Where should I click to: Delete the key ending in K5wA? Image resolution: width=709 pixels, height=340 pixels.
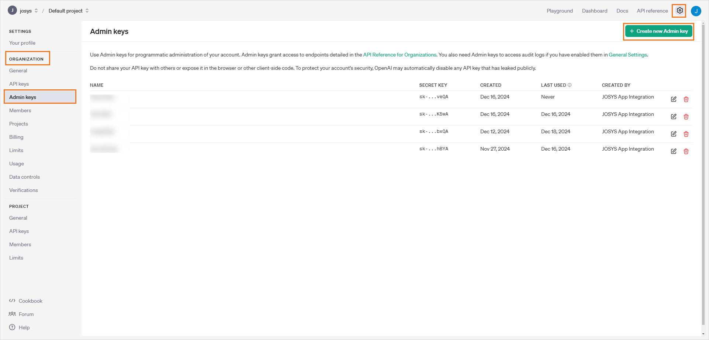click(x=686, y=117)
